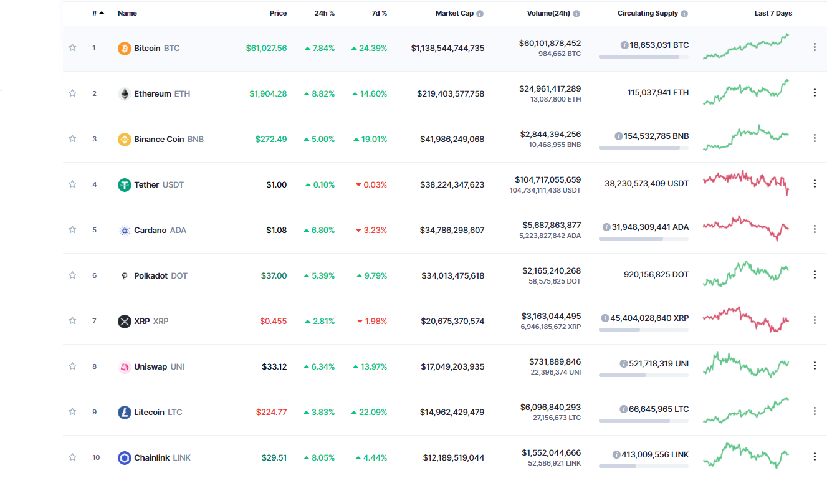Click info icon beside Bitcoin circulating supply
This screenshot has height=483, width=827.
click(x=624, y=45)
